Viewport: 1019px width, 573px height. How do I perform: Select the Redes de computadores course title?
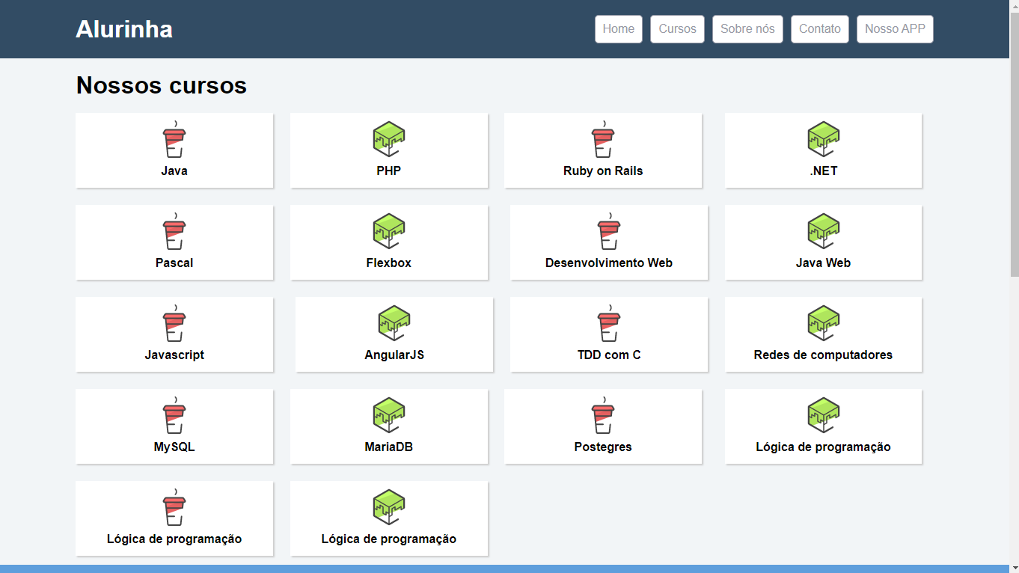click(823, 355)
